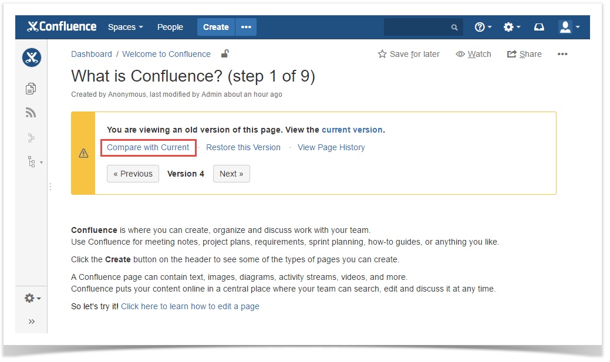610x362 pixels.
Task: Click Compare with Current link
Action: [148, 147]
